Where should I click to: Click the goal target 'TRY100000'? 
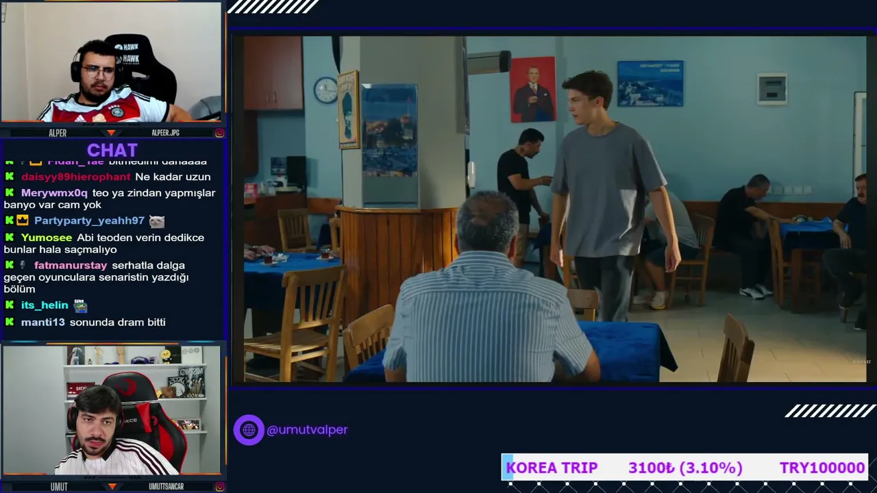822,468
